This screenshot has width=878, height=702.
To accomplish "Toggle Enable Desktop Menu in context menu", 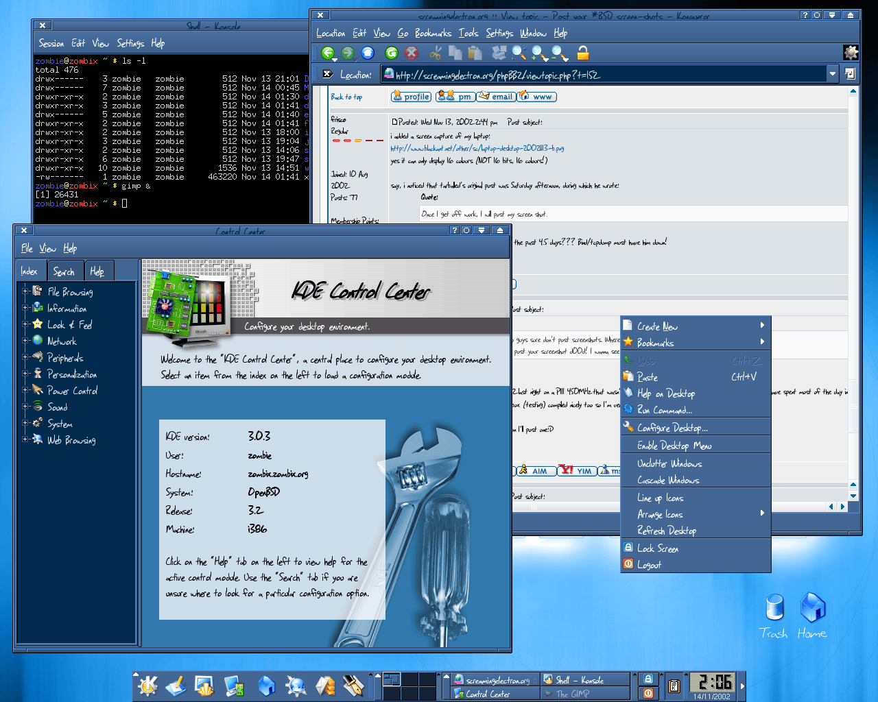I will pyautogui.click(x=674, y=446).
